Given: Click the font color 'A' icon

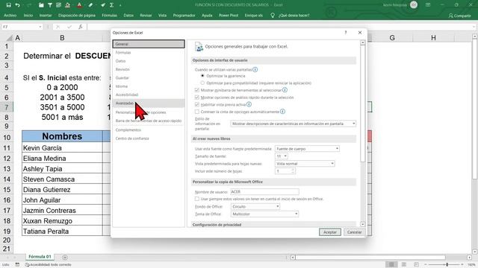Looking at the screenshot, I should click(x=79, y=5).
